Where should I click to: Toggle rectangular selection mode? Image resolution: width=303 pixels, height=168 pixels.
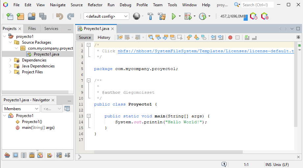click(180, 37)
